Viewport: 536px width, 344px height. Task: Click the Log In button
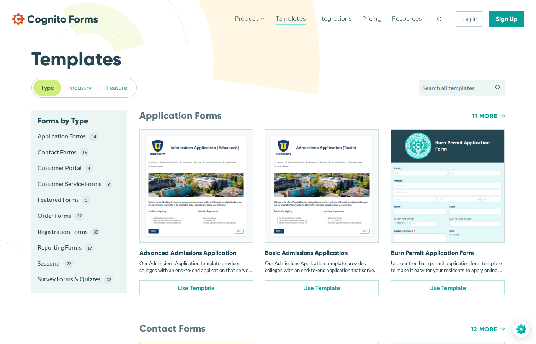click(x=469, y=19)
